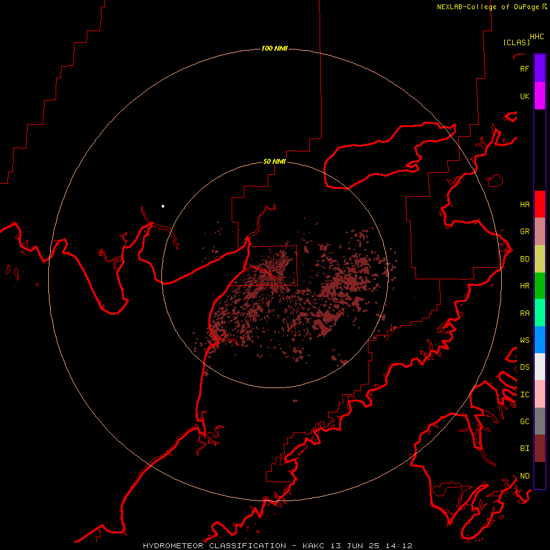
Task: Click the BI legend label
Action: tap(524, 449)
